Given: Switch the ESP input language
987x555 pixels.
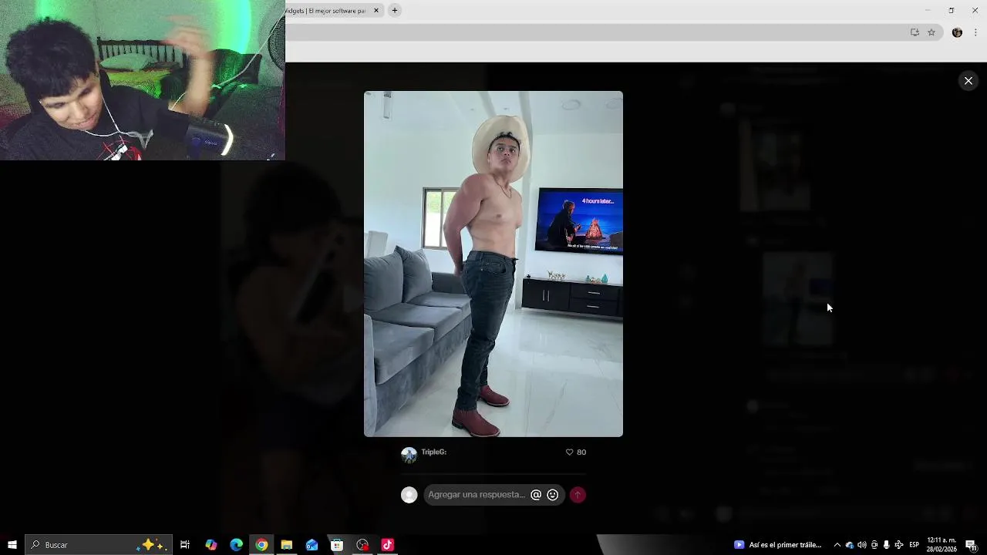Looking at the screenshot, I should 915,545.
